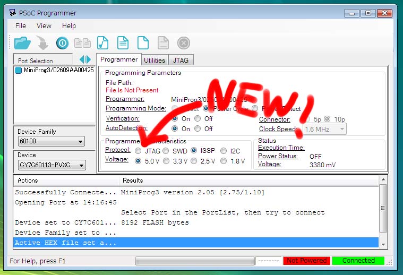403x275 pixels.
Task: Open the File menu
Action: pos(21,25)
